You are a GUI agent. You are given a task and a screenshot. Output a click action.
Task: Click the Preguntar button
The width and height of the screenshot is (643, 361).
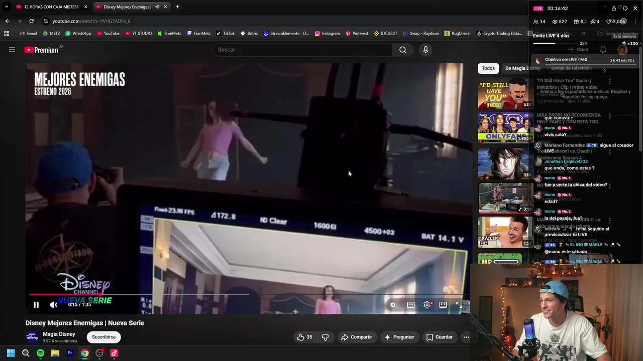tap(399, 337)
